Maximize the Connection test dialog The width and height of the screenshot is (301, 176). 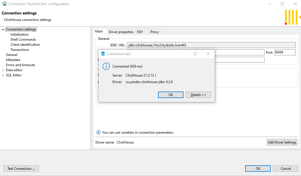point(195,54)
